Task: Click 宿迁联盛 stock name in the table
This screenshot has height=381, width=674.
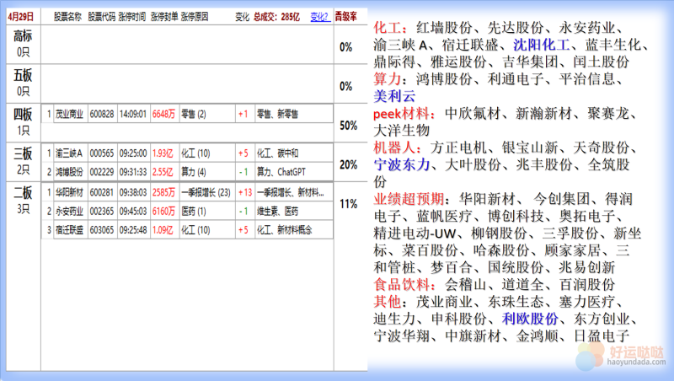Action: [69, 230]
